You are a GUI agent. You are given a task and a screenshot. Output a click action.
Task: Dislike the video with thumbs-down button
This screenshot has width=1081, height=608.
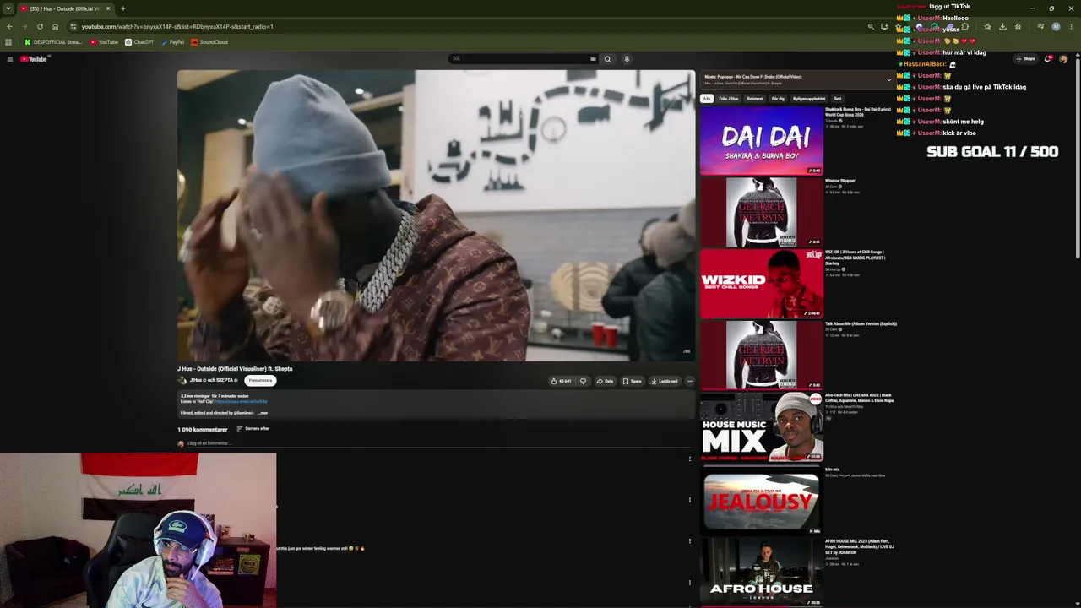pyautogui.click(x=583, y=381)
